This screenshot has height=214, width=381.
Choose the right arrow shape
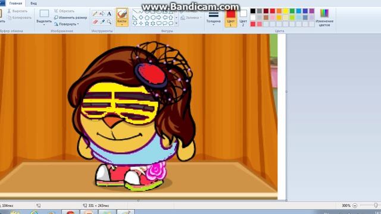[x=159, y=17]
